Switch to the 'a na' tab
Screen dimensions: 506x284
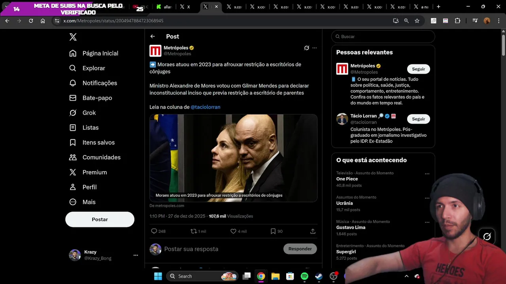point(421,7)
